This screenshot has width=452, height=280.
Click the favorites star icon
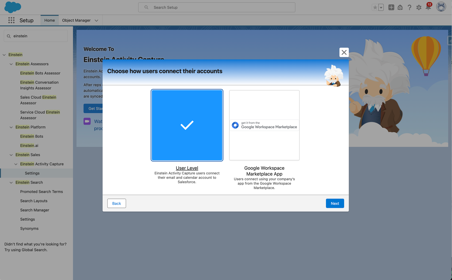click(375, 8)
